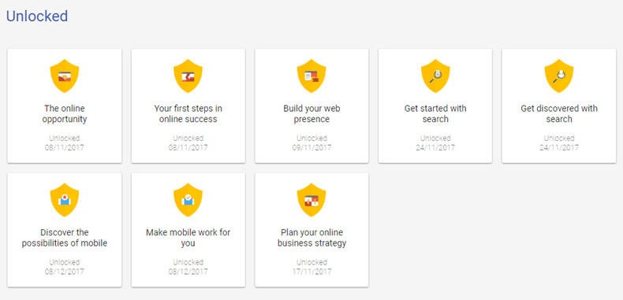Click 'Build your web presence' title text
The image size is (623, 300).
311,114
